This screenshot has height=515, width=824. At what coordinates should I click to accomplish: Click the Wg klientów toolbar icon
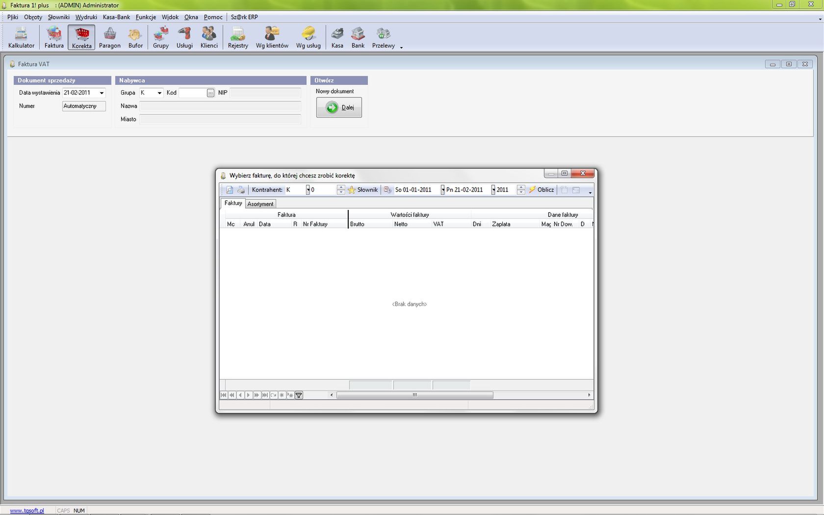pyautogui.click(x=272, y=38)
